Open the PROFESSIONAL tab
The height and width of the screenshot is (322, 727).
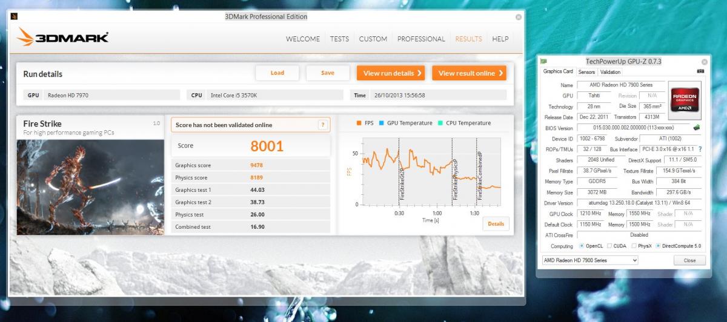[421, 39]
